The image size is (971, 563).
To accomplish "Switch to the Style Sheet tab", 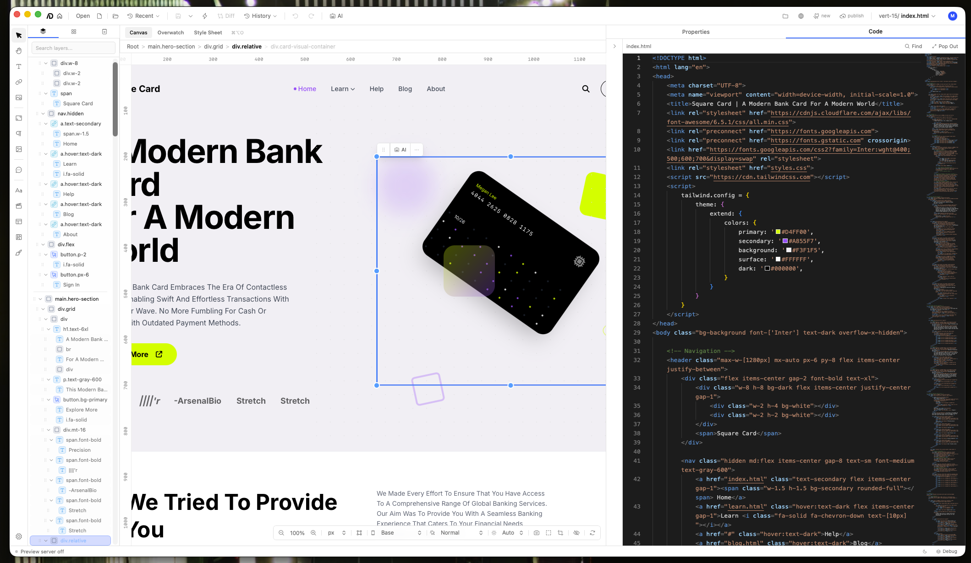I will 208,32.
